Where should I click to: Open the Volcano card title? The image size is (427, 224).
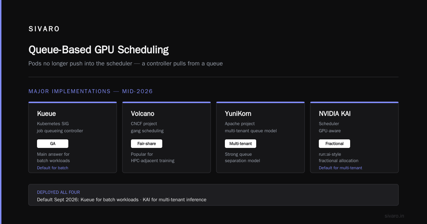tap(143, 114)
